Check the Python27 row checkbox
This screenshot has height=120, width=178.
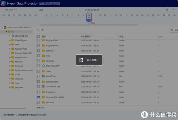[39, 51]
